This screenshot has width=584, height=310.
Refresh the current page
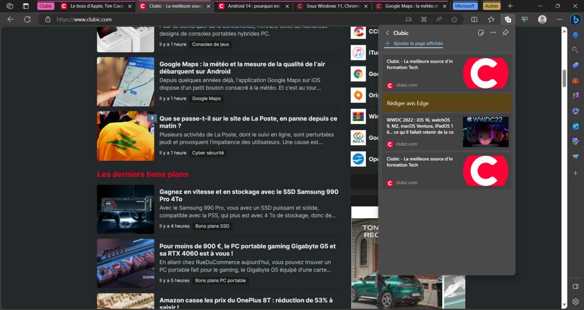pyautogui.click(x=27, y=19)
